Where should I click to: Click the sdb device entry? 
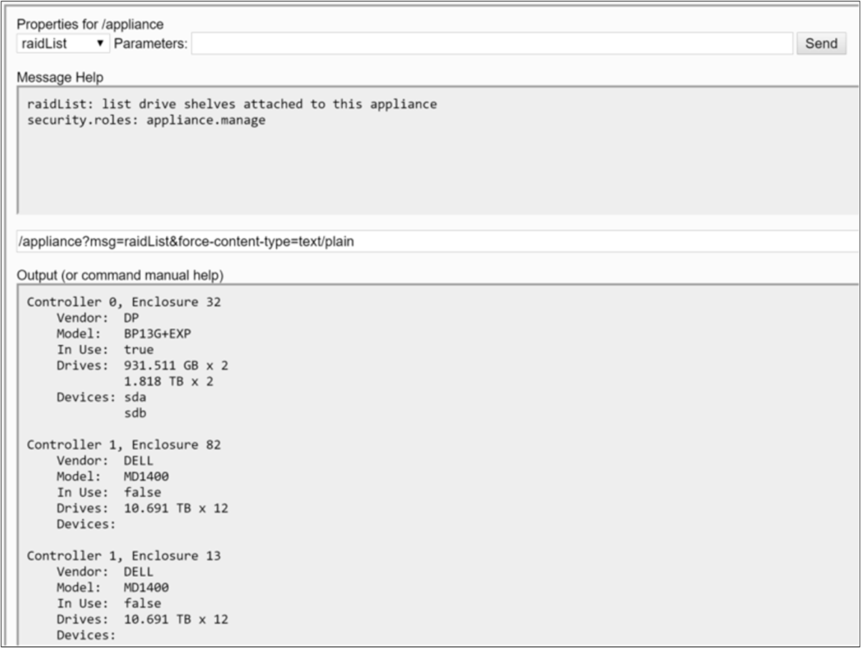135,413
